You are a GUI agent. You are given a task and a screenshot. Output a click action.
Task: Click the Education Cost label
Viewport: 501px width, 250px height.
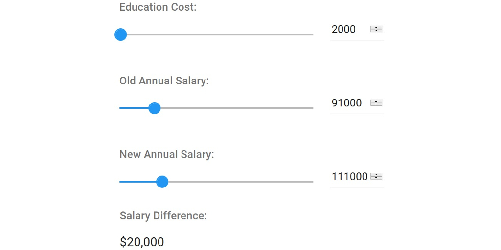click(x=158, y=7)
